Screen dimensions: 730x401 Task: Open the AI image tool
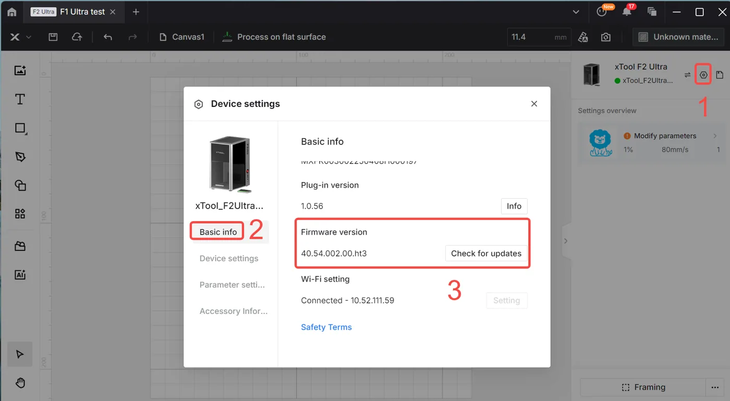(20, 275)
